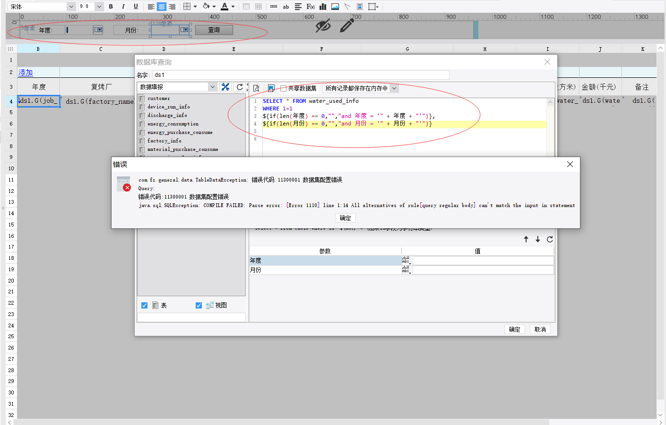This screenshot has height=425, width=666.
Task: Uncheck the 表 checkbox
Action: (145, 306)
